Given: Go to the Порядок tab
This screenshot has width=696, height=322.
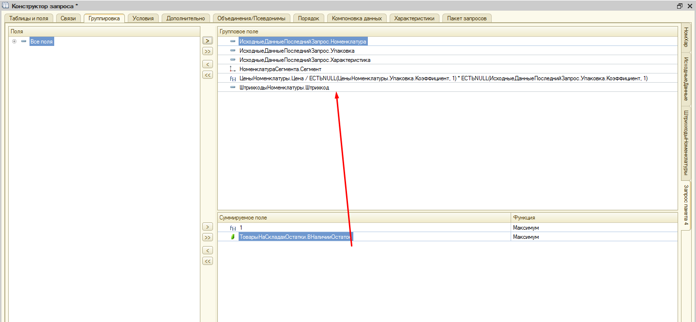Looking at the screenshot, I should pyautogui.click(x=308, y=18).
